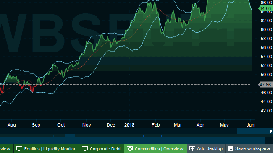Click the right arrow of the chart time scrollbar
Image resolution: width=273 pixels, height=153 pixels.
pos(271,131)
